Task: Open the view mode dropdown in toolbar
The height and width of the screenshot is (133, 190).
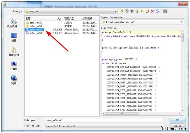Action: point(165,11)
